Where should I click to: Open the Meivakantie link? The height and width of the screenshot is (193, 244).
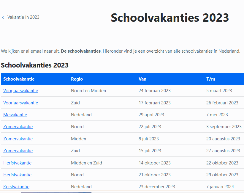pyautogui.click(x=15, y=115)
